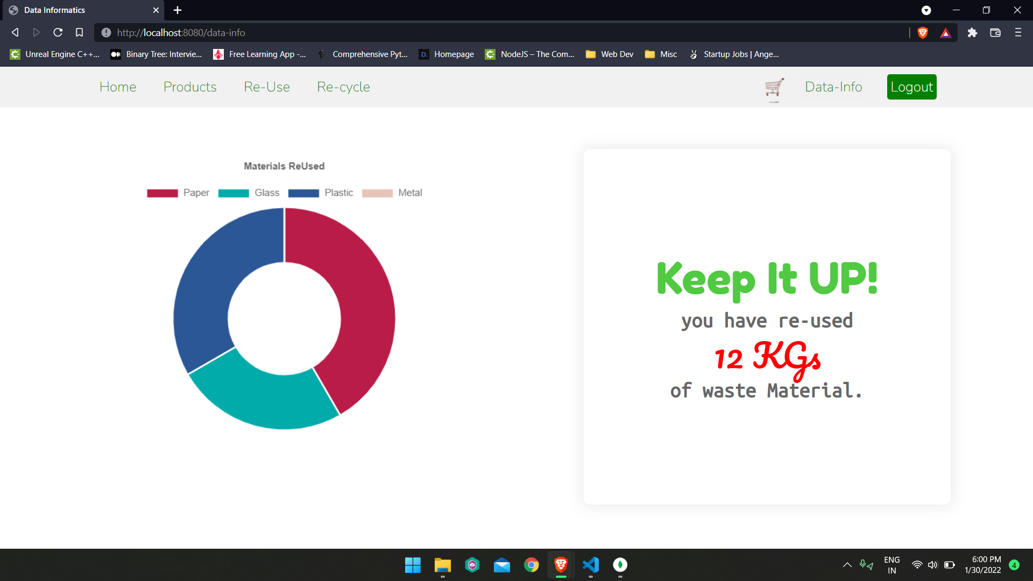Screen dimensions: 1033x581
Task: Reload the current page
Action: tap(58, 33)
